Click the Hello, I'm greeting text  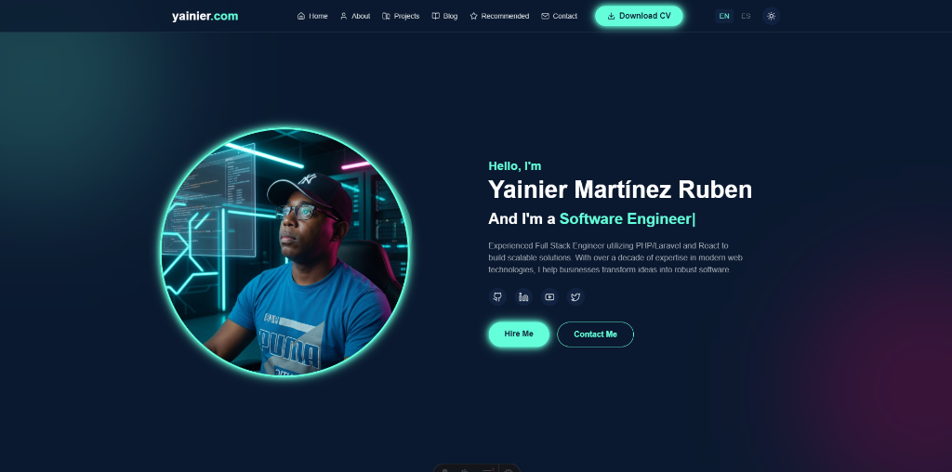click(515, 165)
